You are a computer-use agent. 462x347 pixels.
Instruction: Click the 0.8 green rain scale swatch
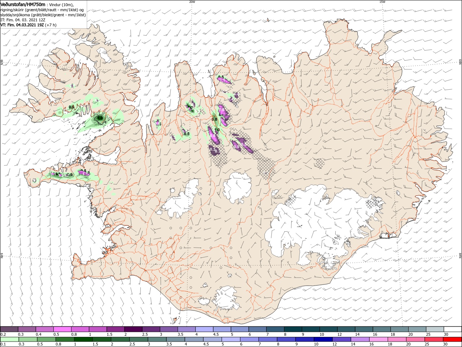(65, 339)
